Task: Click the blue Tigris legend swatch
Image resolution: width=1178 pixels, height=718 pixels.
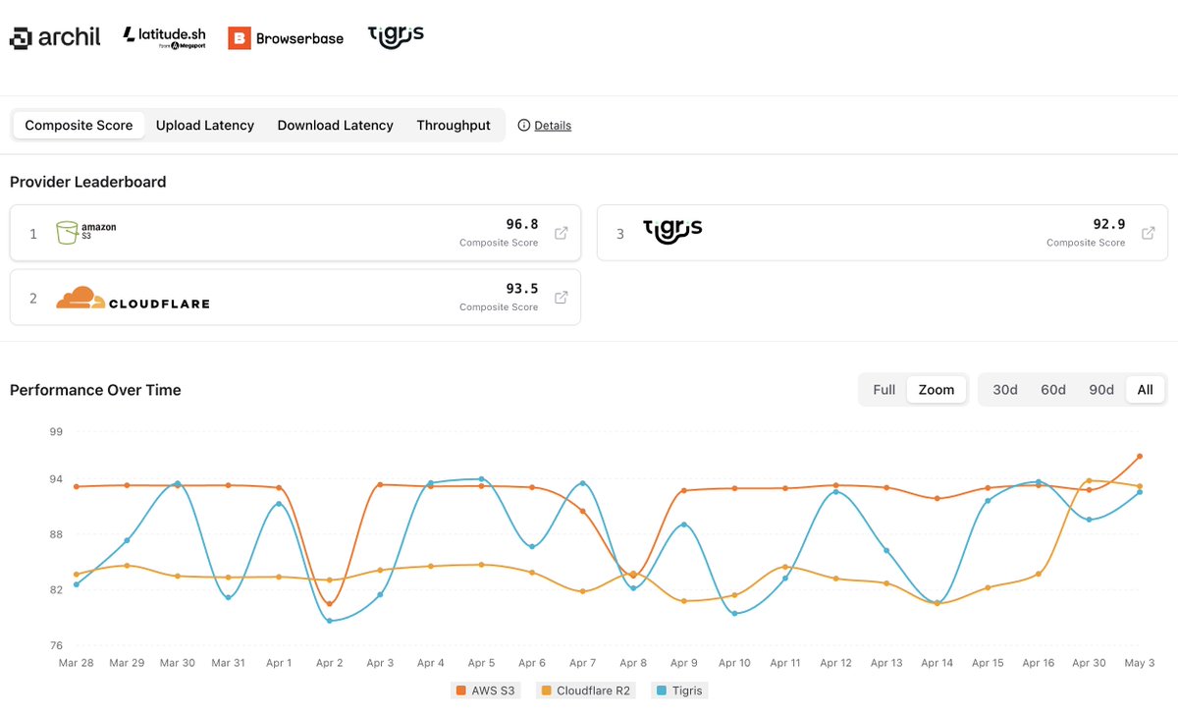Action: coord(661,690)
